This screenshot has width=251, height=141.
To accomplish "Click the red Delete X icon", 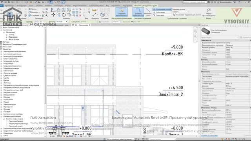I will click(80, 16).
